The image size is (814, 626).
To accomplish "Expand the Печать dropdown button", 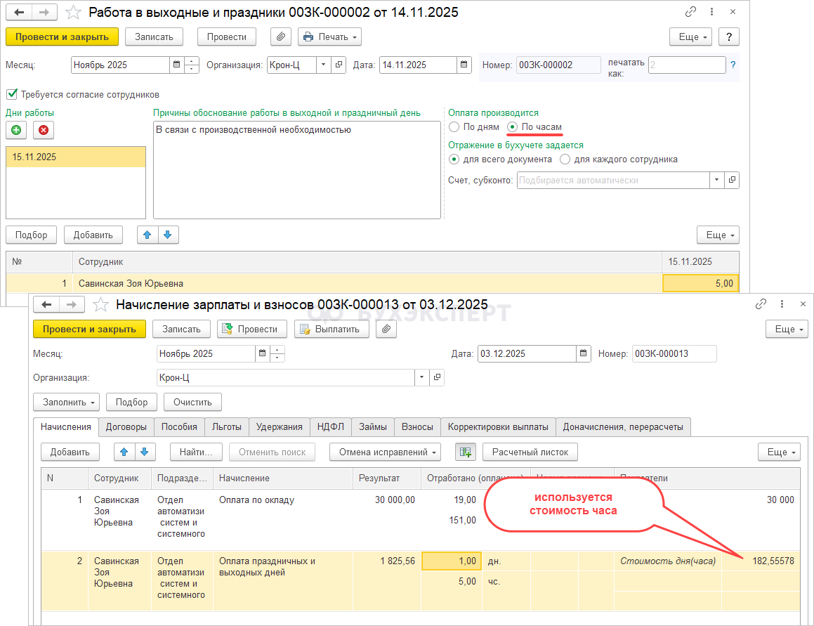I will click(x=329, y=37).
